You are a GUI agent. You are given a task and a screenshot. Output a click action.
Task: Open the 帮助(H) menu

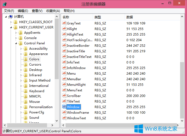[x=69, y=11]
